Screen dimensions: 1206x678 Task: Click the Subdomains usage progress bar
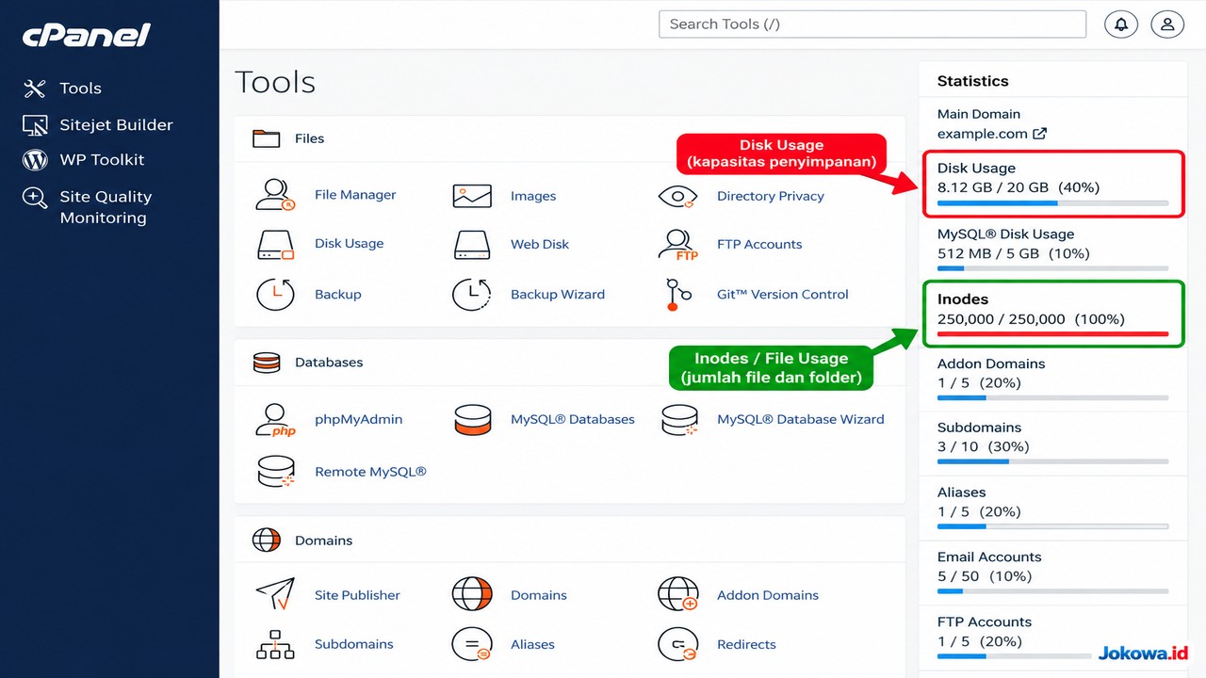1052,461
